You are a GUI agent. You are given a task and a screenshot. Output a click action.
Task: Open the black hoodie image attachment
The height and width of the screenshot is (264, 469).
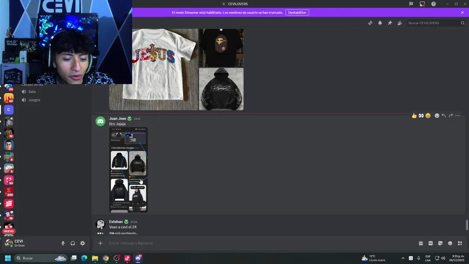[221, 89]
